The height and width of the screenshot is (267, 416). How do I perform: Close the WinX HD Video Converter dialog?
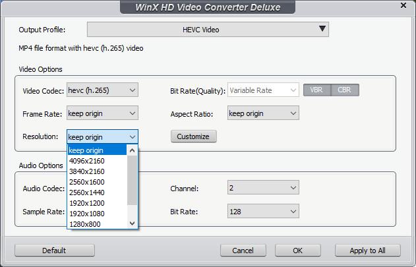tap(403, 5)
